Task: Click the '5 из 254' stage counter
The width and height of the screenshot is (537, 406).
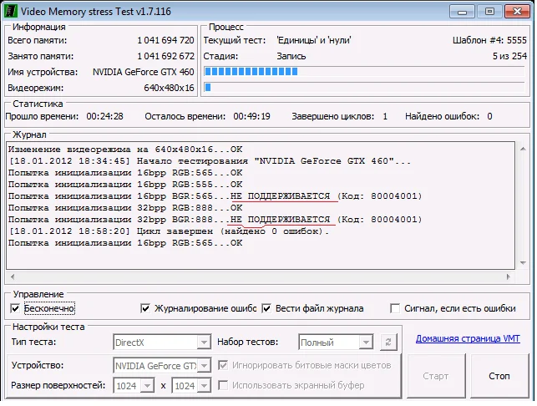Action: [x=509, y=56]
